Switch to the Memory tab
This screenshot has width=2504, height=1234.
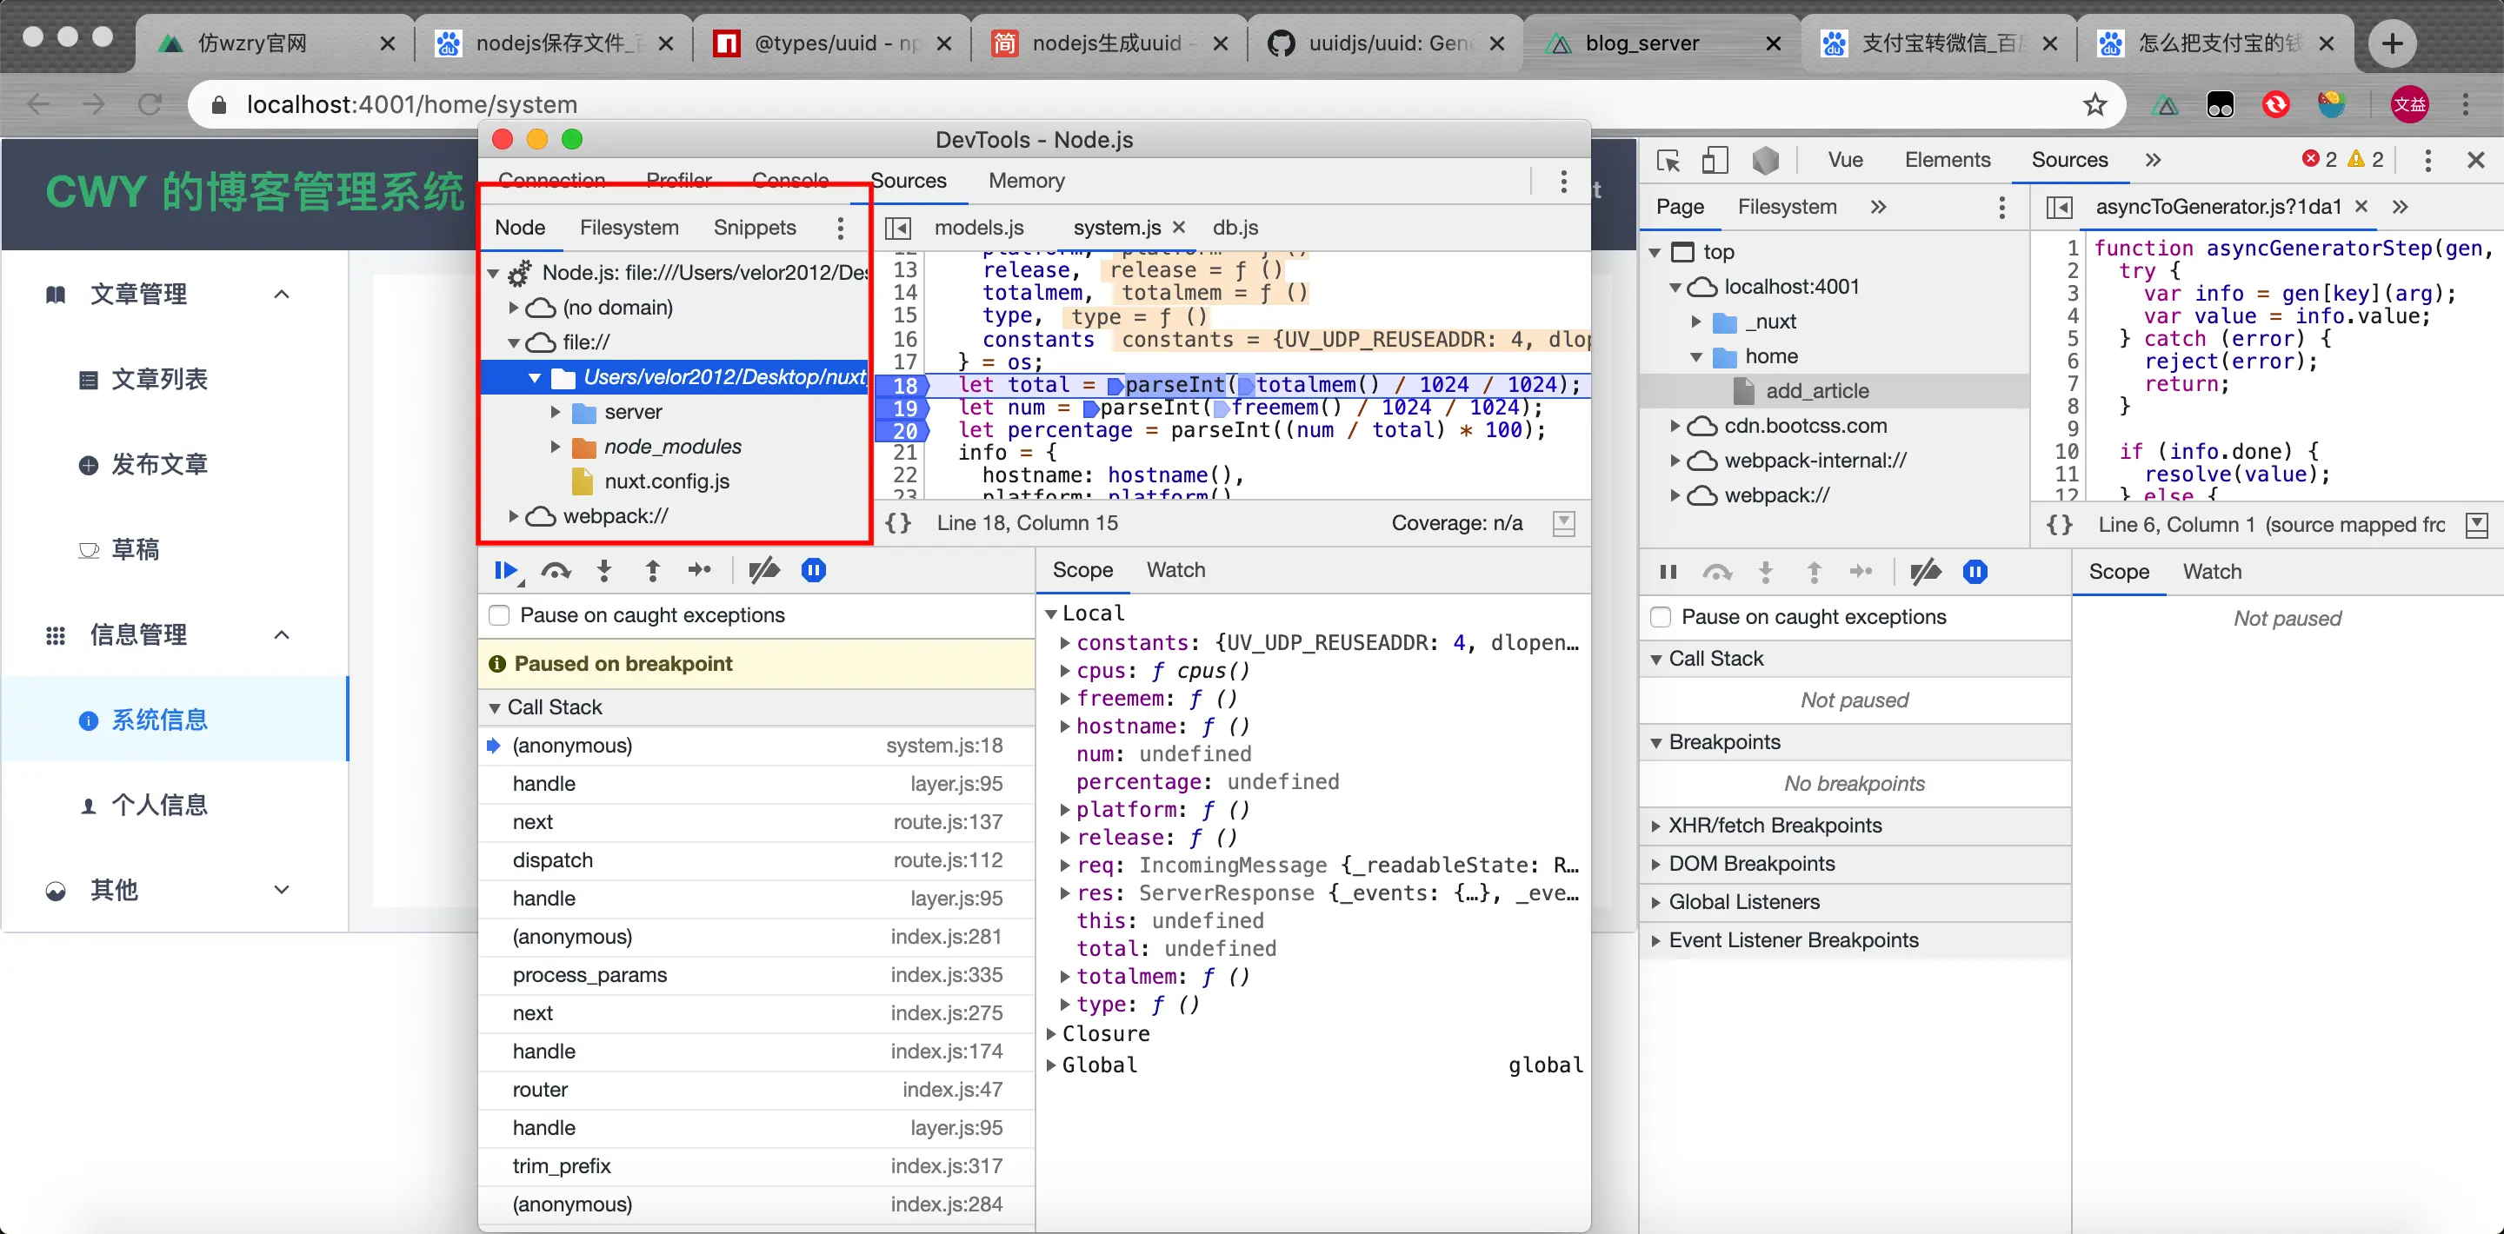(1026, 181)
